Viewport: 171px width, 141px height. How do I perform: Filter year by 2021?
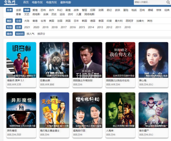(27, 27)
